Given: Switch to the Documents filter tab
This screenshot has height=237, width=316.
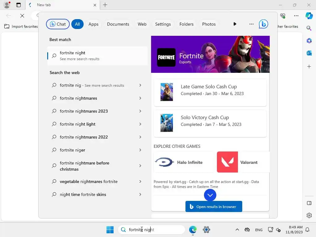Looking at the screenshot, I should (118, 24).
